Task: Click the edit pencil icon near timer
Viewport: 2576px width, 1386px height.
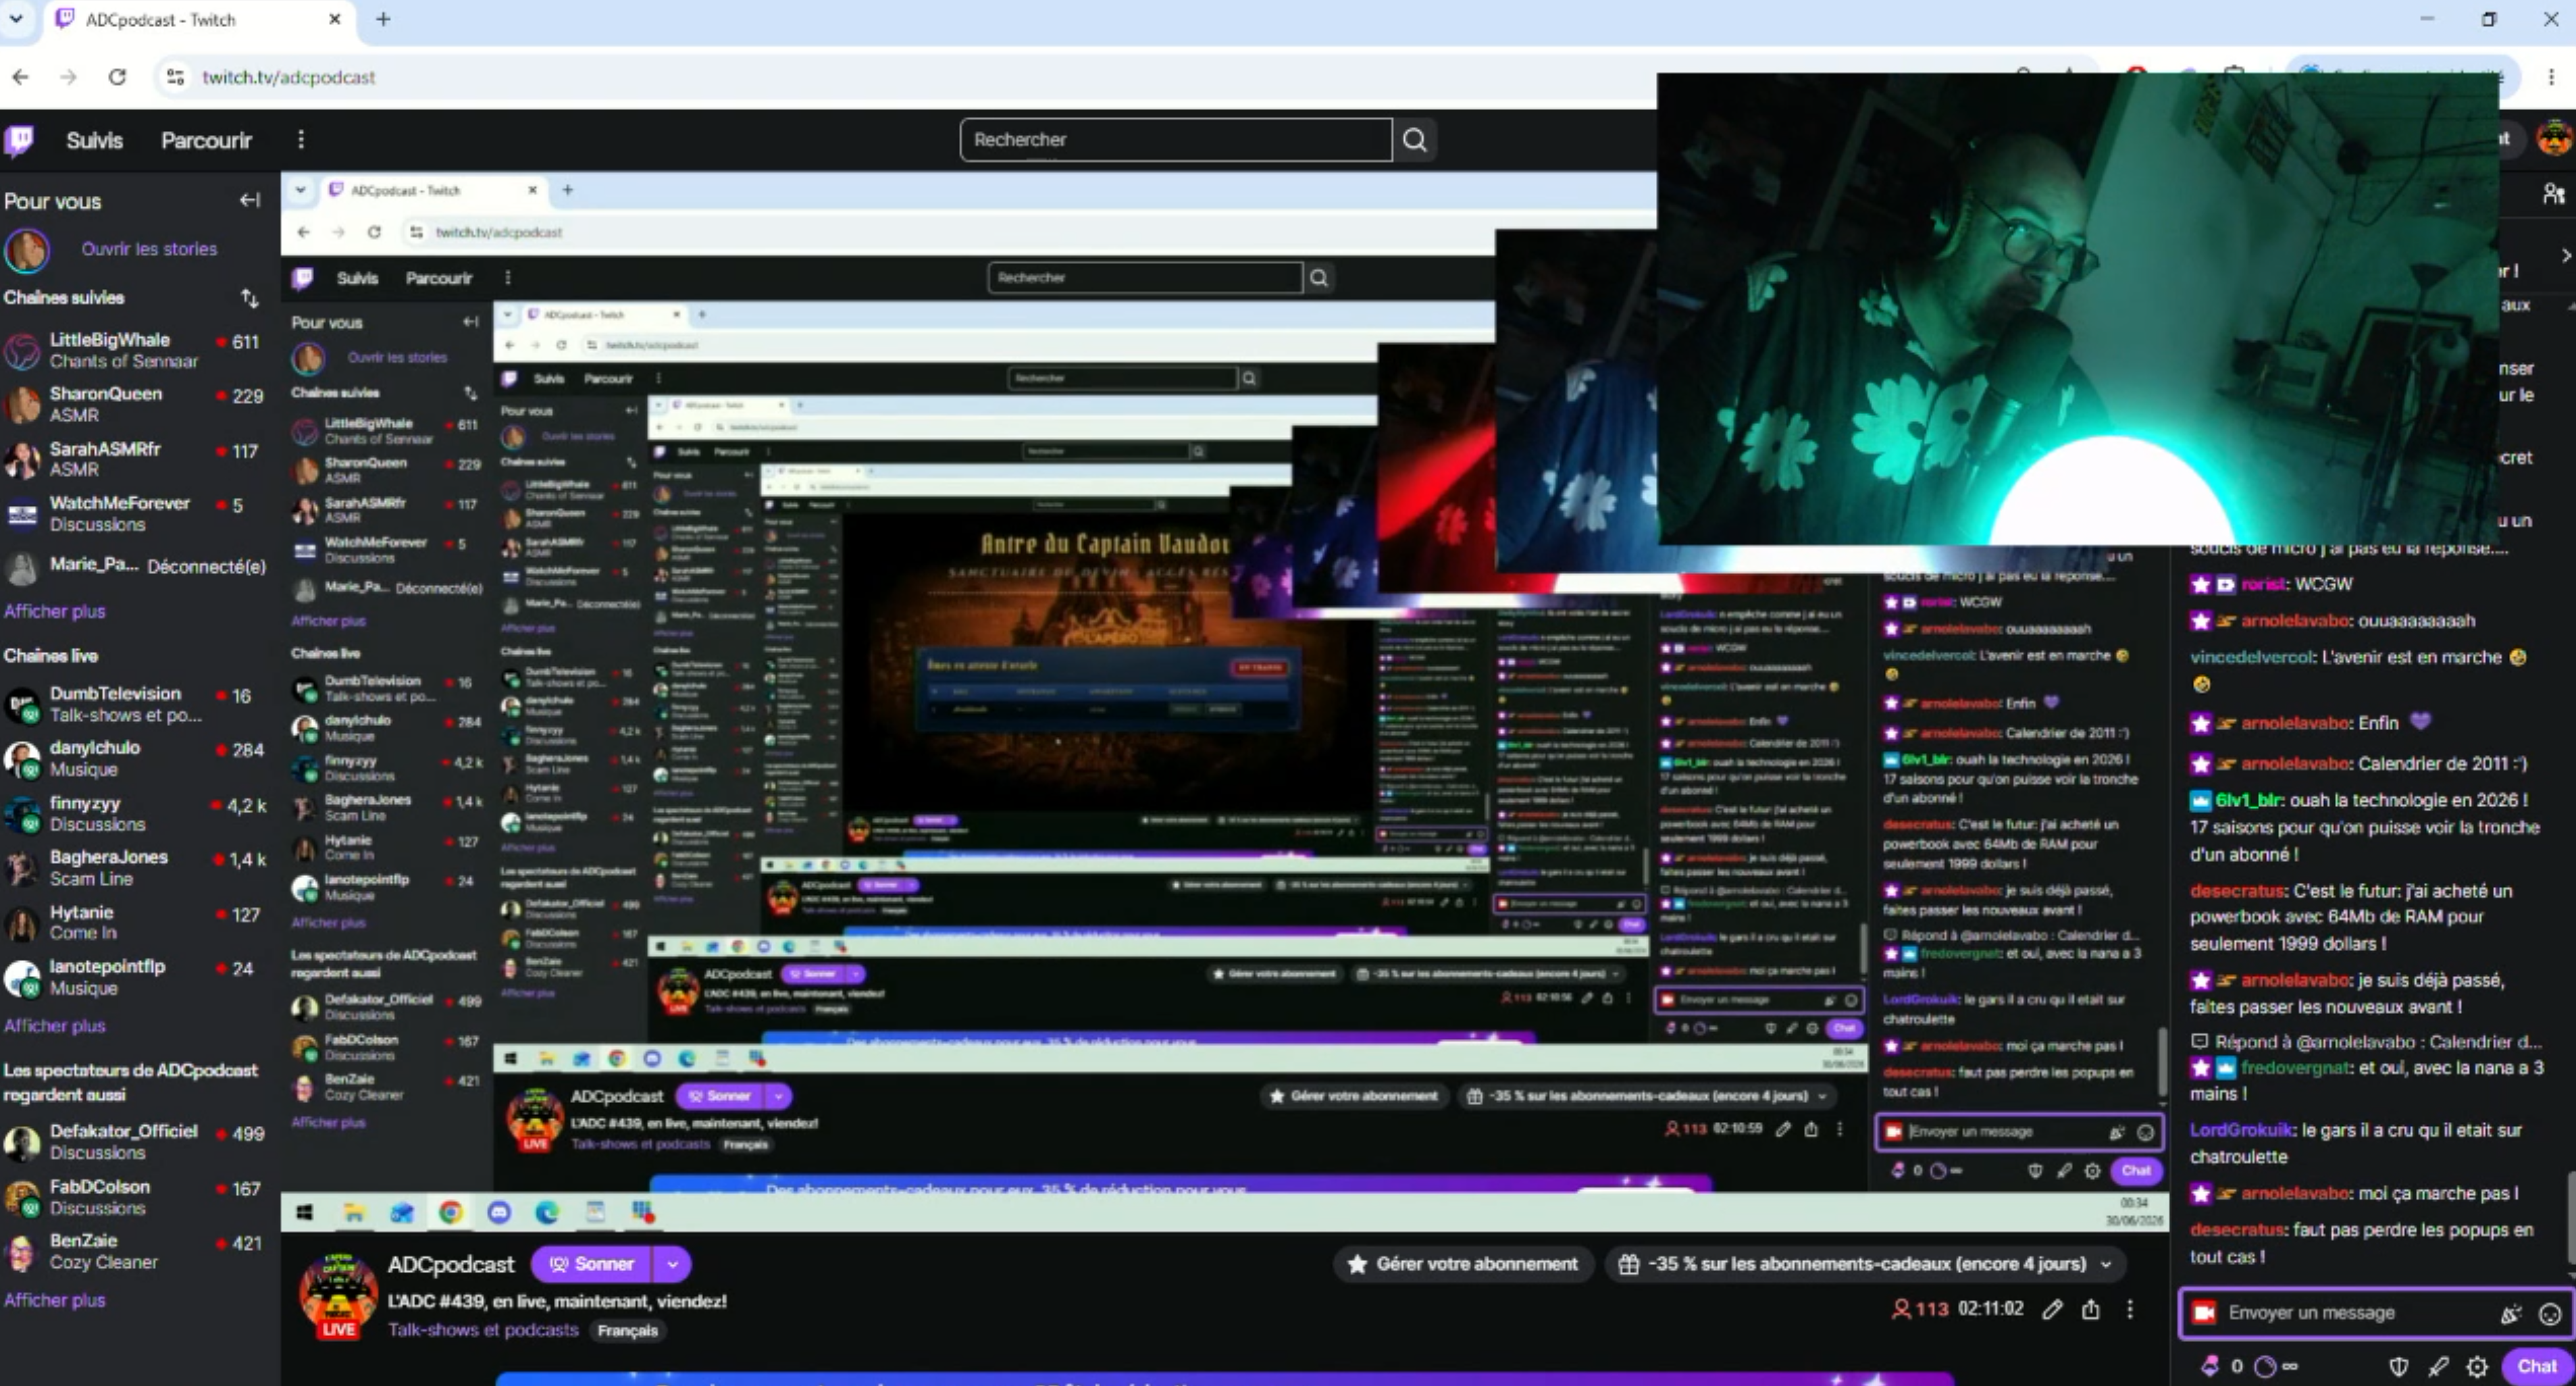Action: click(2052, 1309)
